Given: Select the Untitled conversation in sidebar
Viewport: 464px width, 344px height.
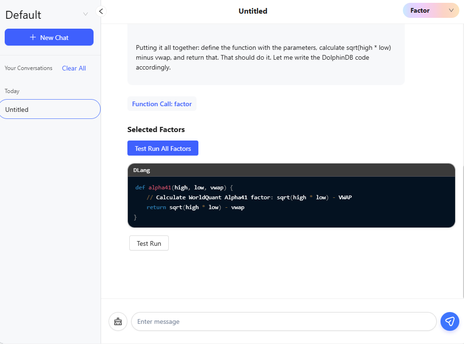Looking at the screenshot, I should coord(49,109).
